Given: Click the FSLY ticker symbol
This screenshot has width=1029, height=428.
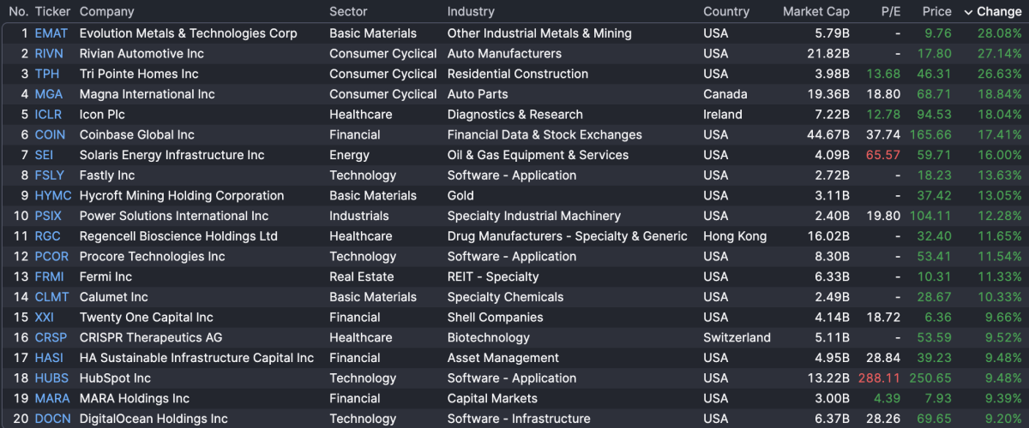Looking at the screenshot, I should pos(50,175).
